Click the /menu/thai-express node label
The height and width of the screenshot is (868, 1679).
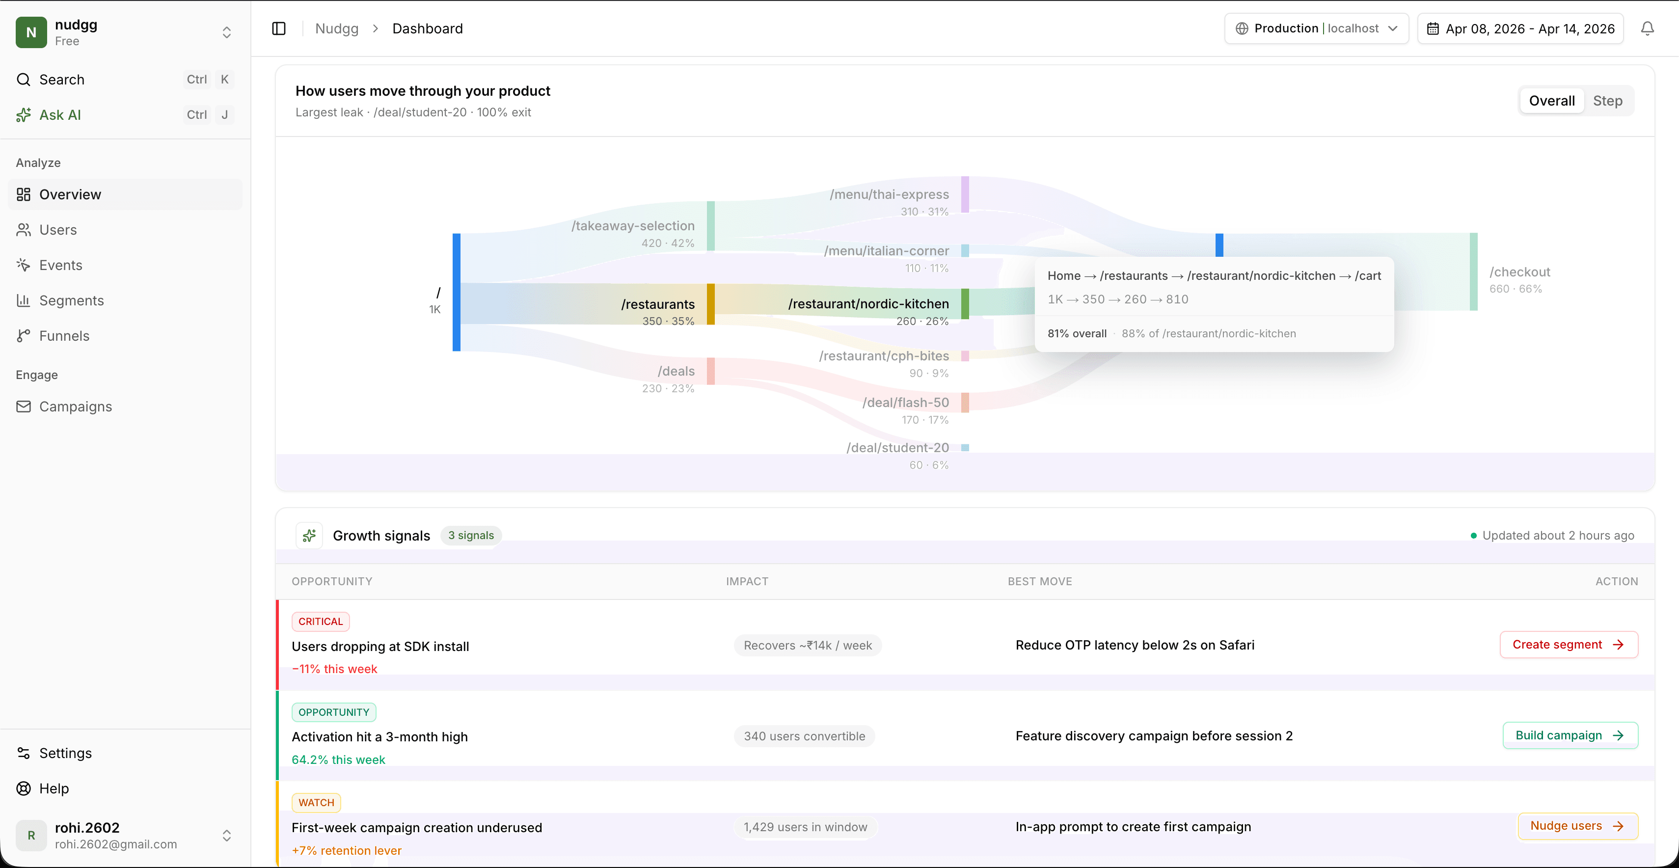click(x=889, y=194)
